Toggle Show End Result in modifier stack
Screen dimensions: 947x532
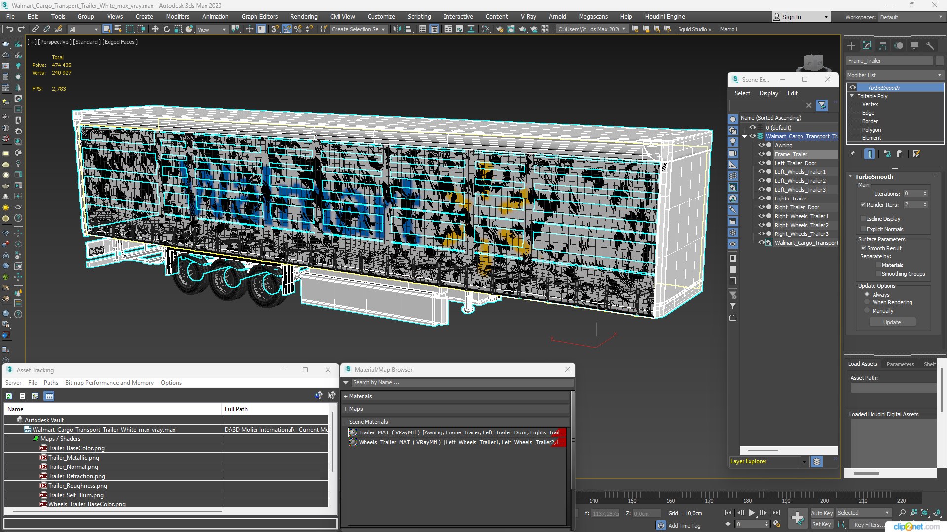coord(870,154)
